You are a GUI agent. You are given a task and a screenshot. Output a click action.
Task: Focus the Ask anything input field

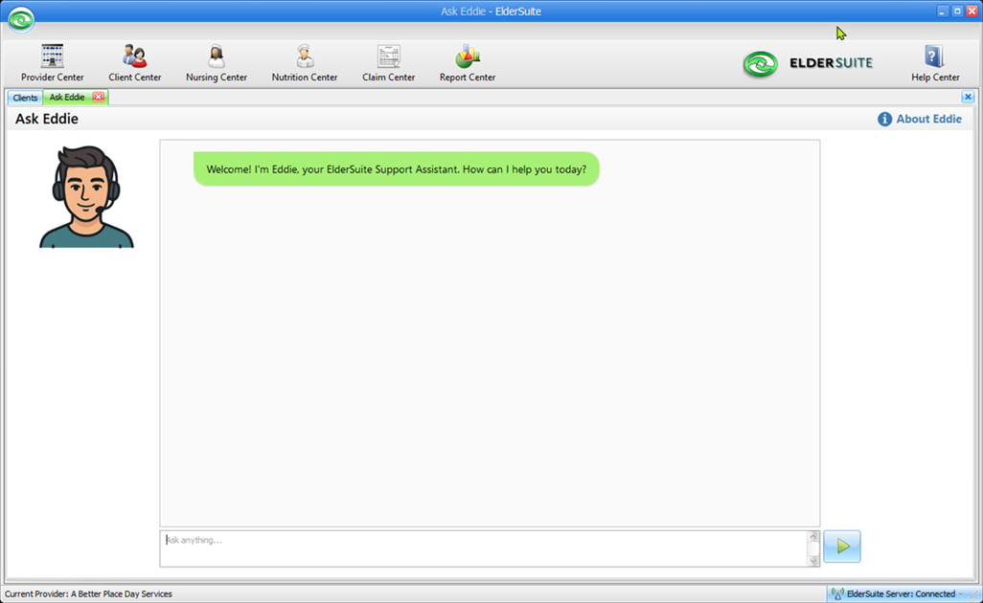coord(484,548)
